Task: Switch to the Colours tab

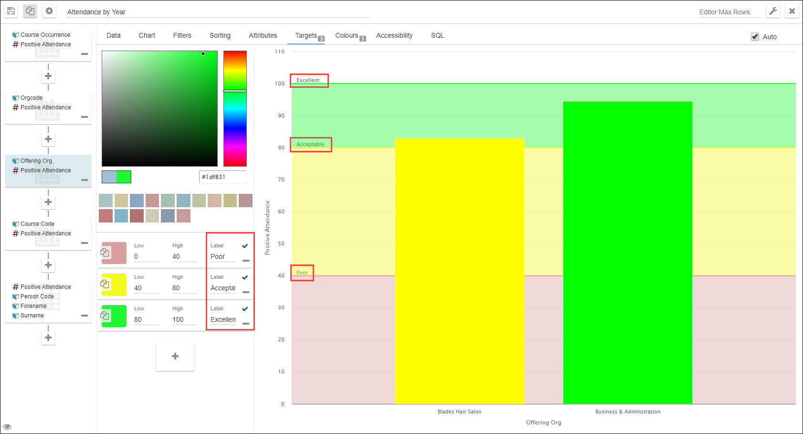Action: pyautogui.click(x=347, y=35)
